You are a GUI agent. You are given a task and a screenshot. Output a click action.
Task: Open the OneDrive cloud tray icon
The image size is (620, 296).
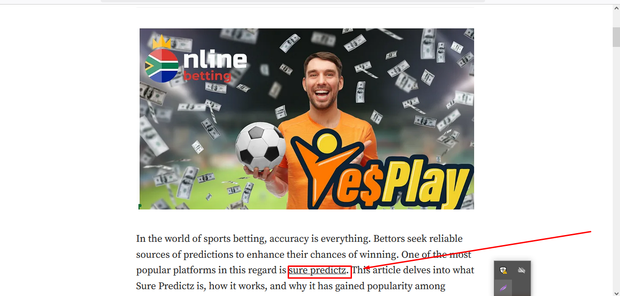522,270
